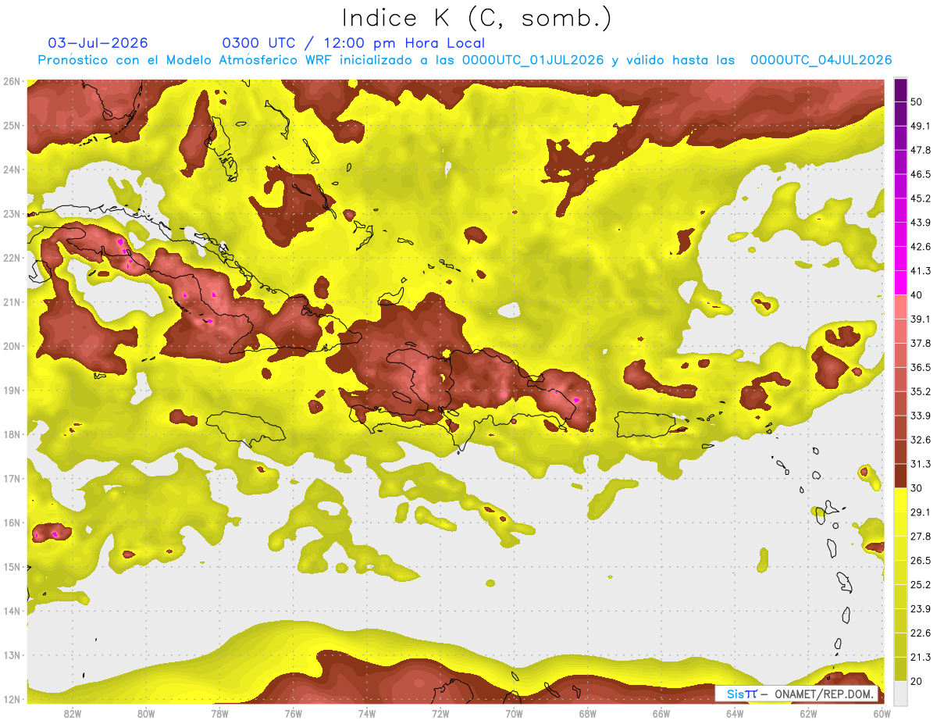Click the "24N" latitude label
The image size is (937, 724).
click(x=12, y=169)
